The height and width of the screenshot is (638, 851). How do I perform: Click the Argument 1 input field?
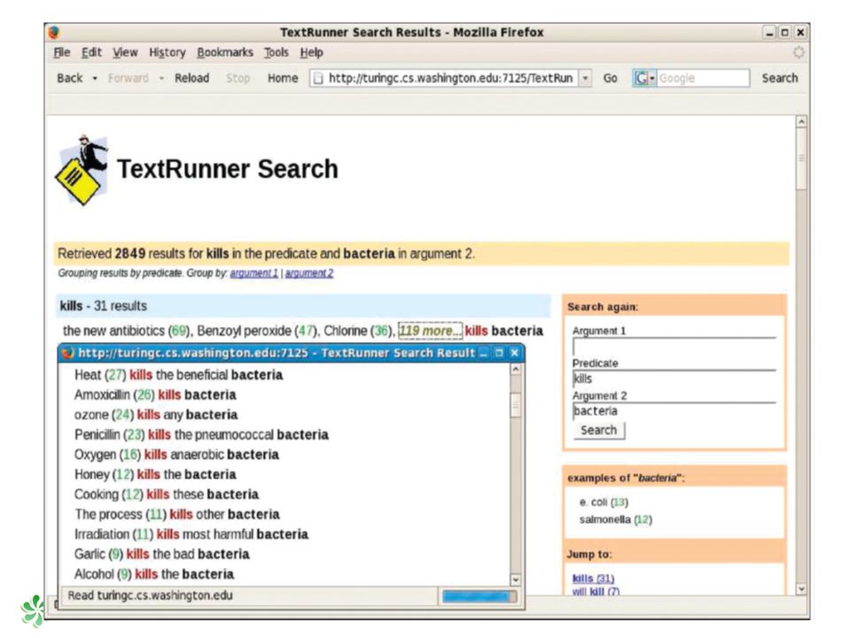(x=674, y=346)
